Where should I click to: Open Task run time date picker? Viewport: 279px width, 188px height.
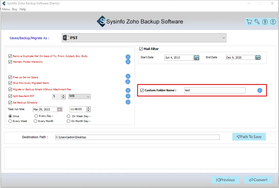[60, 109]
